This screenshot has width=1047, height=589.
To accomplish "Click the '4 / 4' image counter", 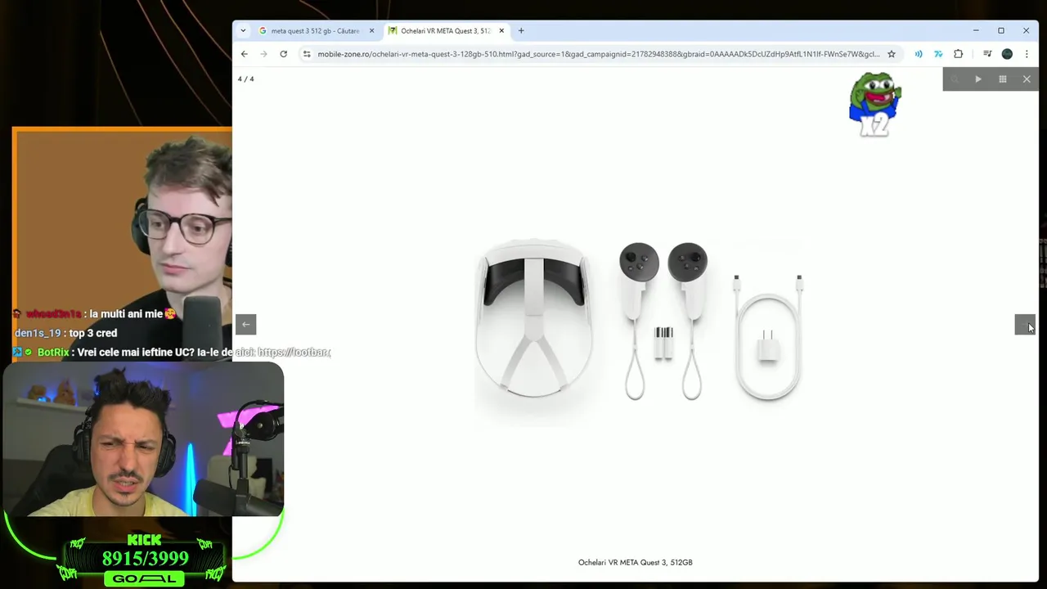I will (246, 79).
